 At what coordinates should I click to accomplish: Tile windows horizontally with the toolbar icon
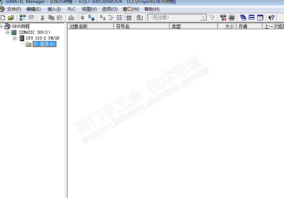pyautogui.click(x=252, y=18)
